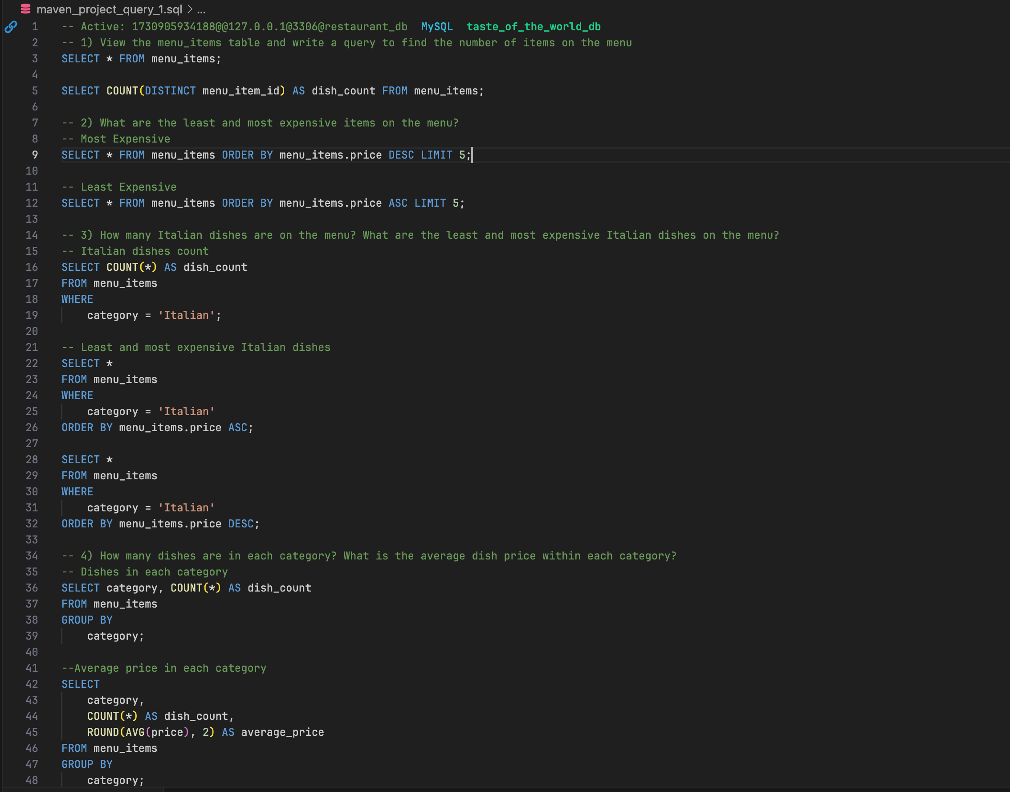Click the 'category;' text on line 39
The height and width of the screenshot is (792, 1010).
(116, 636)
